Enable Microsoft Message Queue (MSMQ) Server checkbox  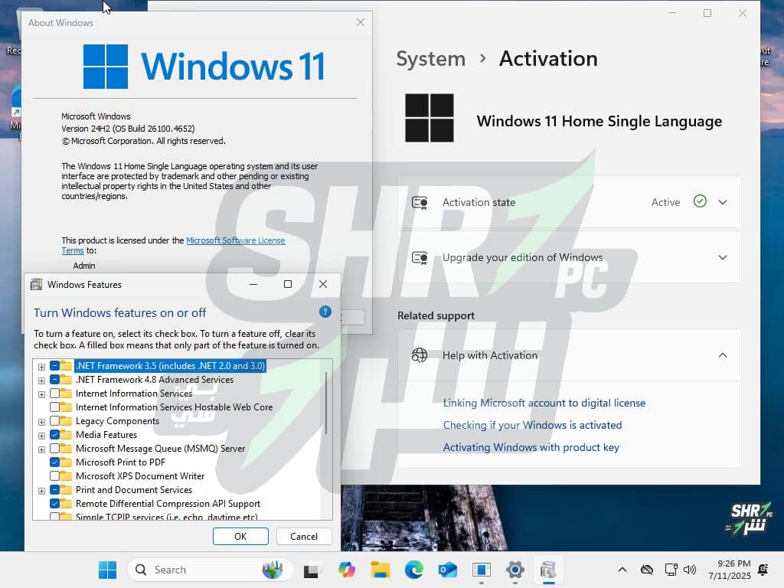point(54,449)
